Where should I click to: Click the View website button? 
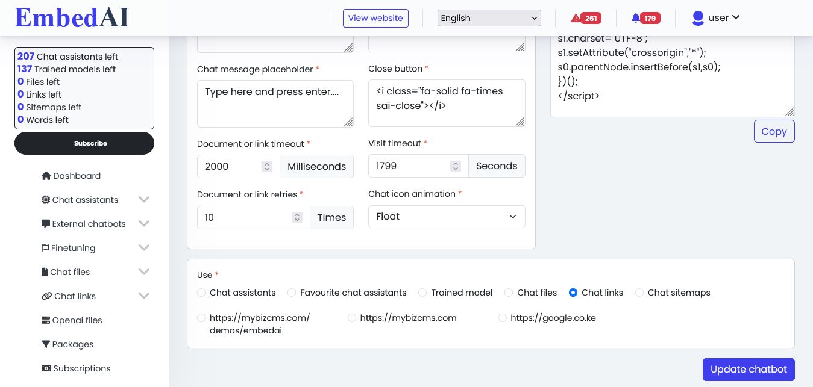coord(375,18)
